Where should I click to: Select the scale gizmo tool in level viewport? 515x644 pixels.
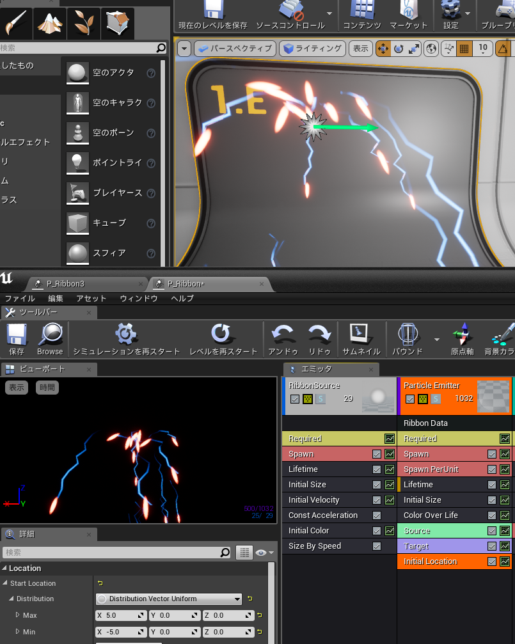(x=413, y=49)
